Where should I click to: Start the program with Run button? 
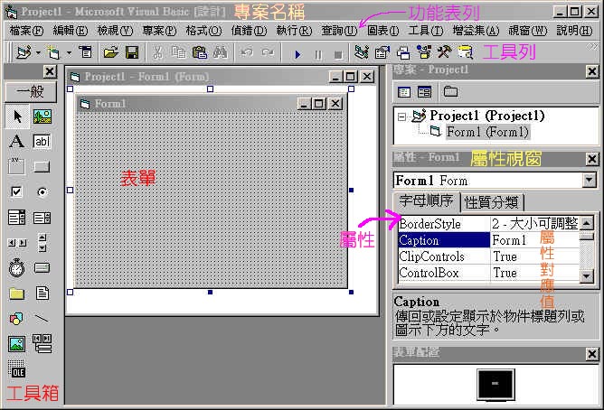(297, 54)
